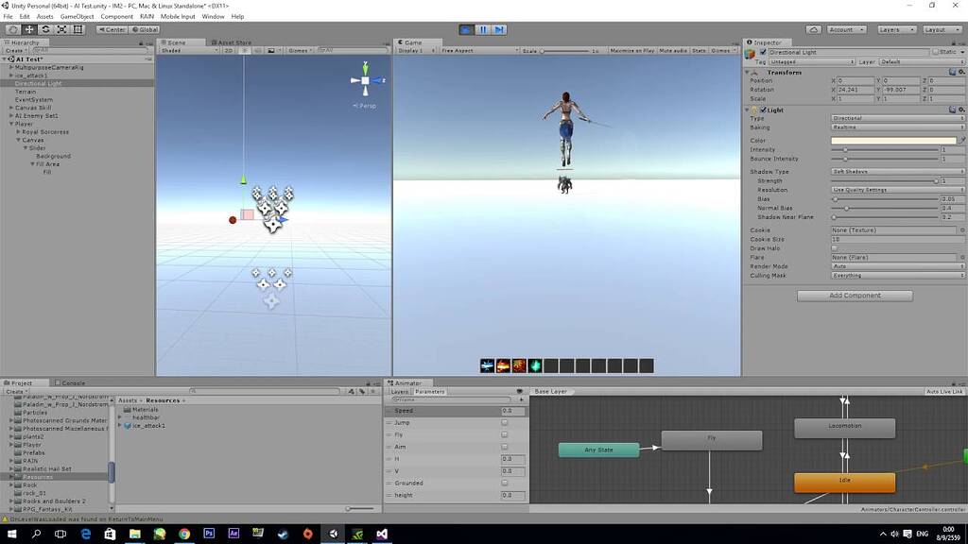This screenshot has height=544, width=968.
Task: Open the Culling Mask dropdown
Action: (x=896, y=275)
